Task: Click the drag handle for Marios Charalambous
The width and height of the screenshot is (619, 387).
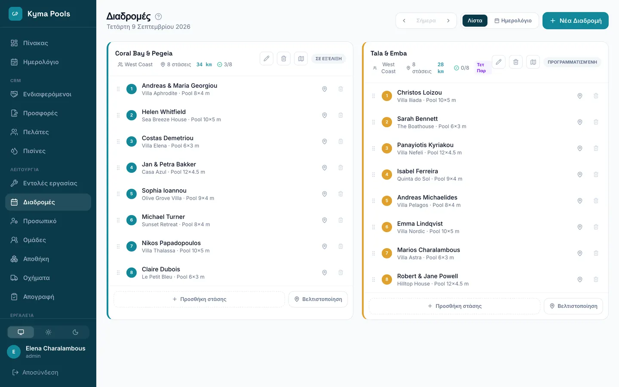Action: pos(374,253)
